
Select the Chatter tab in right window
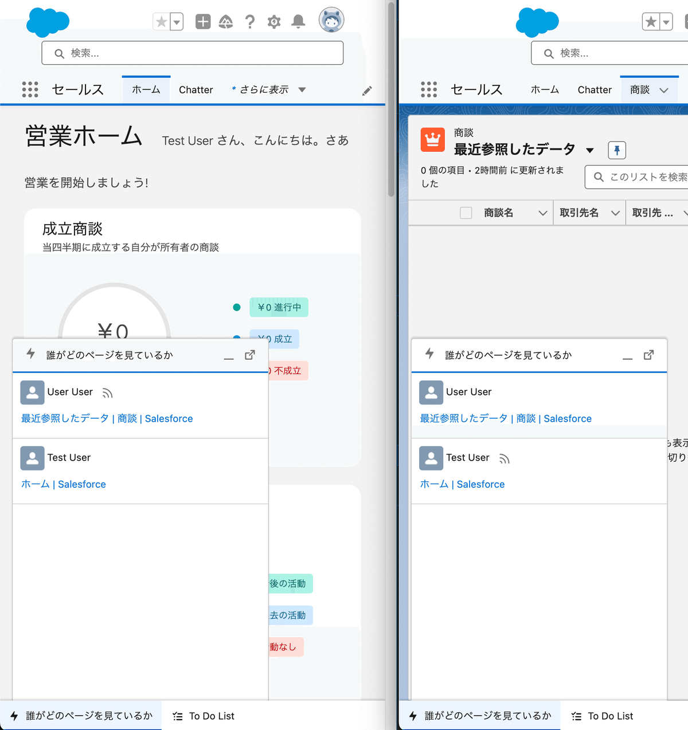pyautogui.click(x=595, y=89)
